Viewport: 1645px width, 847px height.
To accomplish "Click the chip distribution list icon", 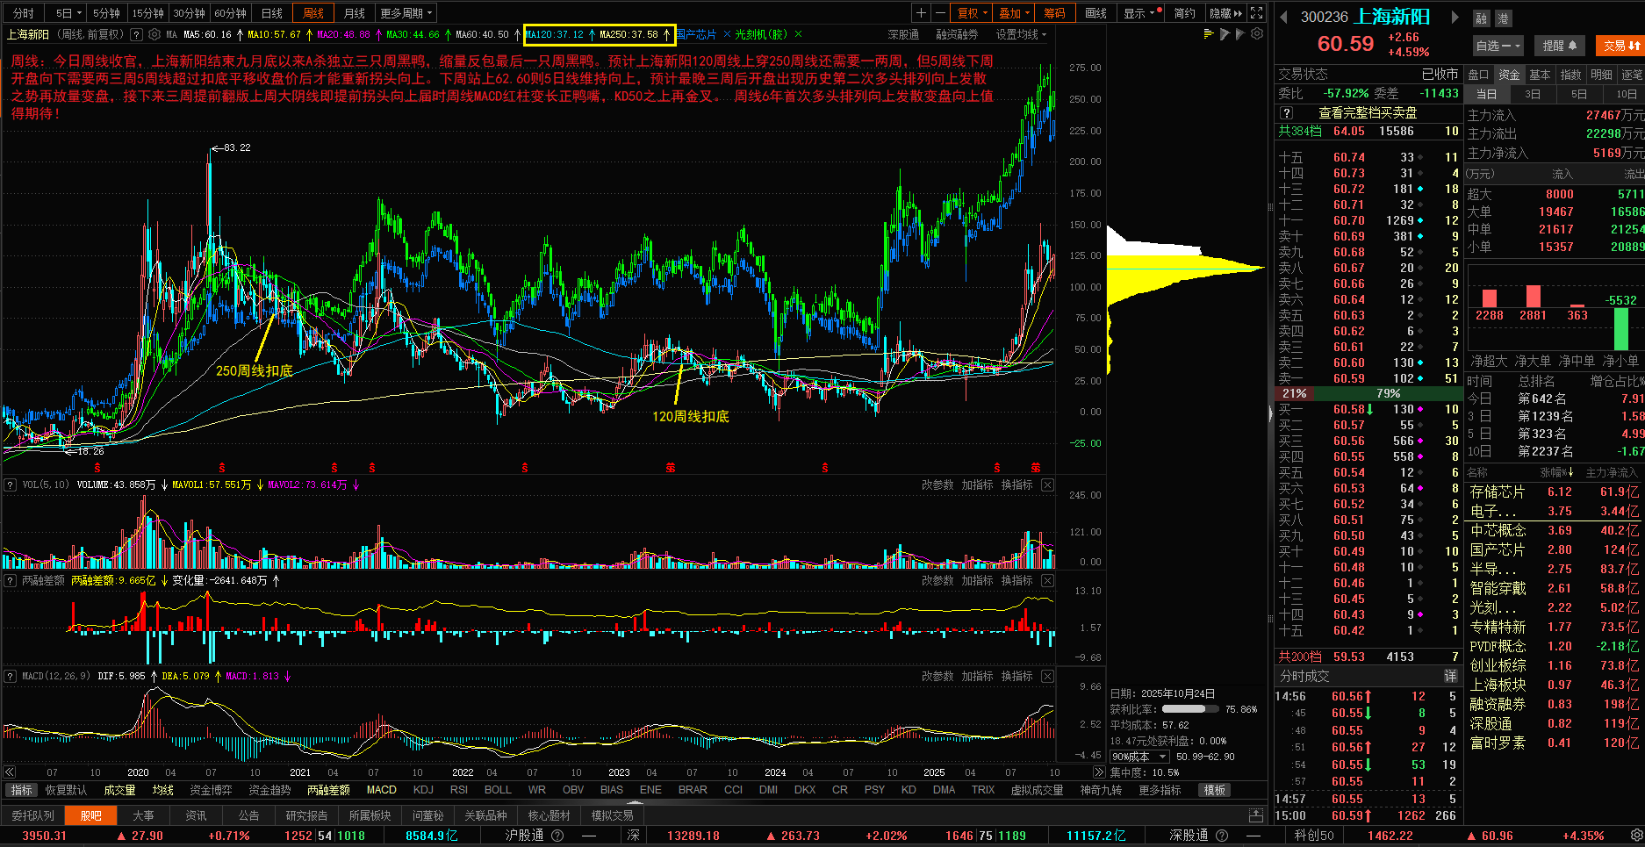I will coord(1209,34).
